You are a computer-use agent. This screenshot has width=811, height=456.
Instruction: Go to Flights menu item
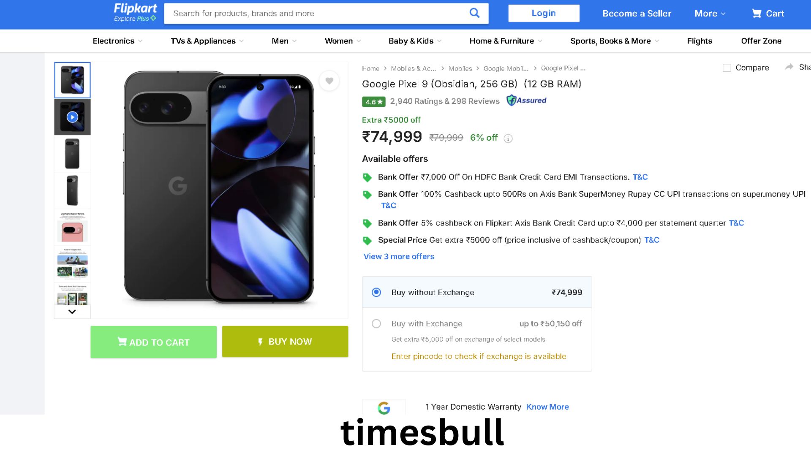699,41
